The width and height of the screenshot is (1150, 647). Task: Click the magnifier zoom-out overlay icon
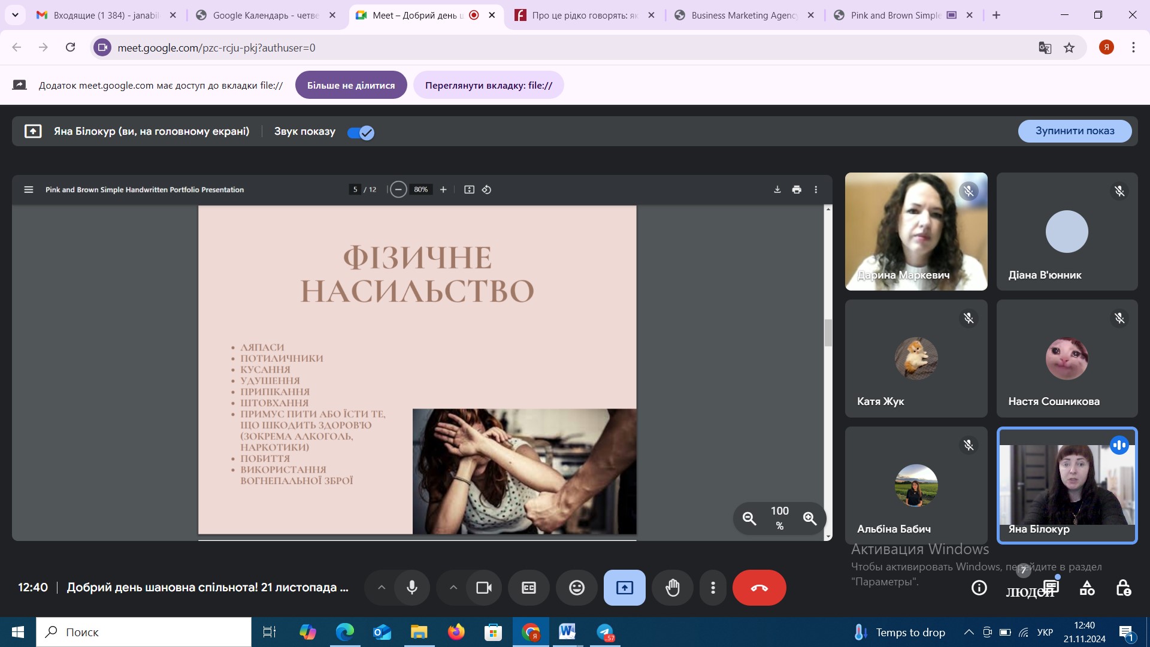click(749, 518)
